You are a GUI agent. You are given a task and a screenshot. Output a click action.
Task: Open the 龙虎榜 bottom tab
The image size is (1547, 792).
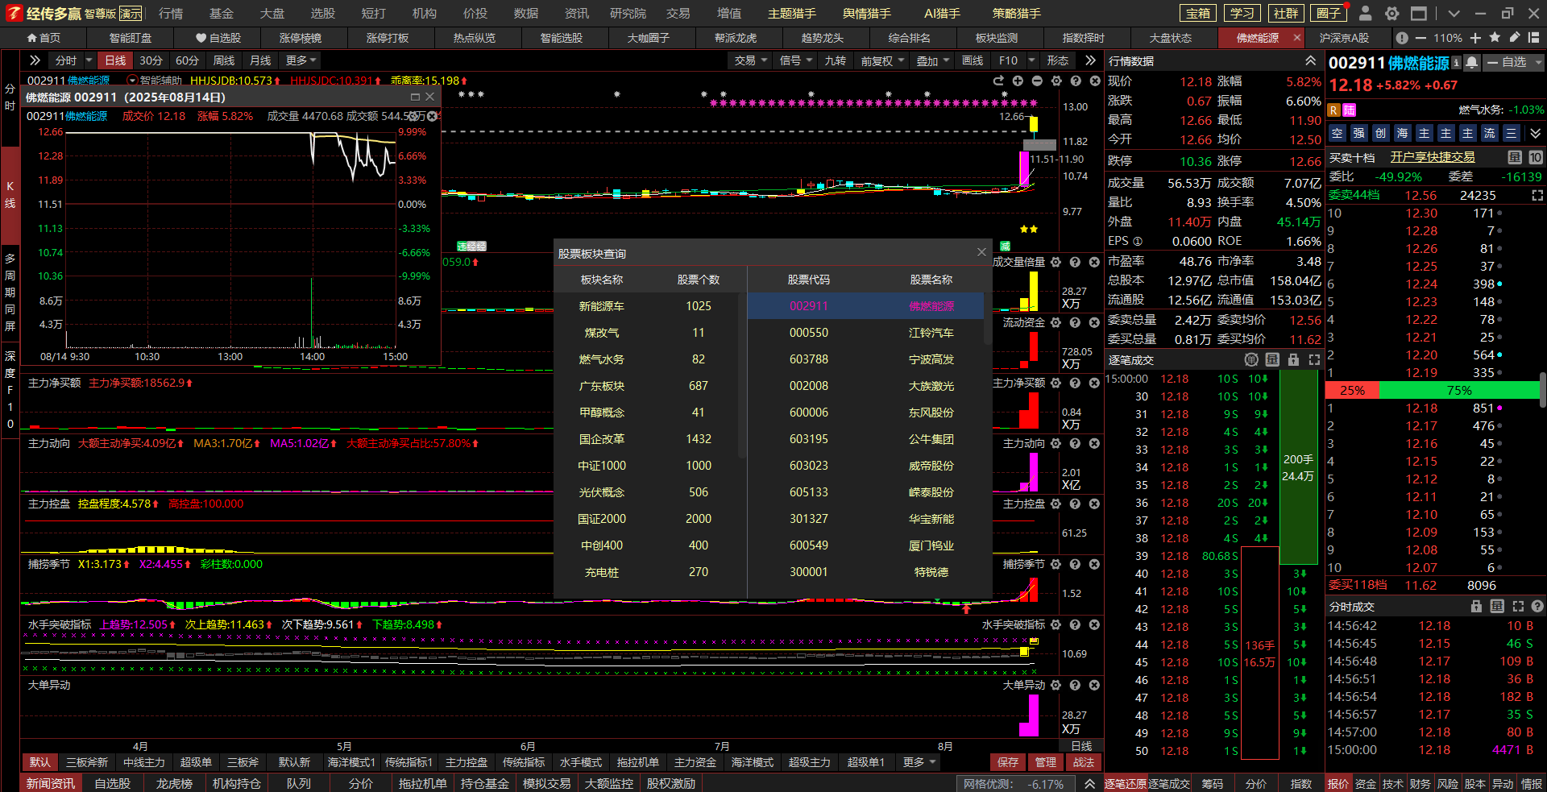(174, 783)
